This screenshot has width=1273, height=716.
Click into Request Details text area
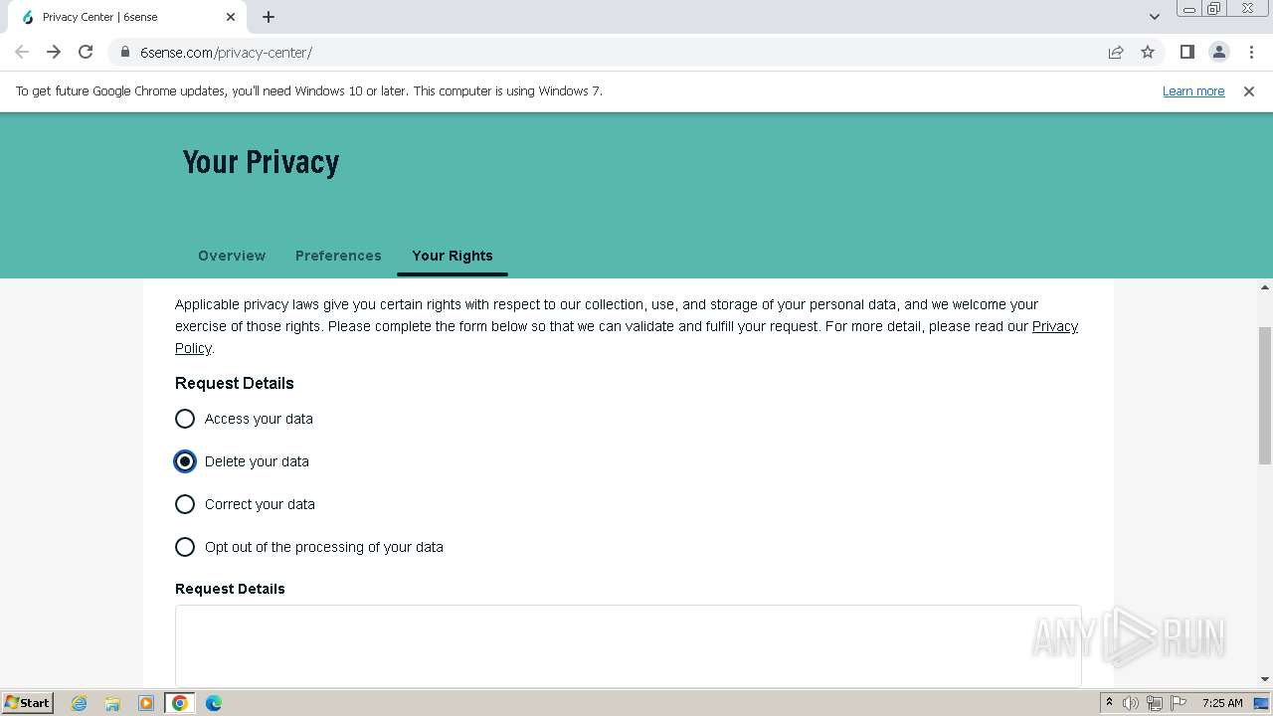(628, 645)
